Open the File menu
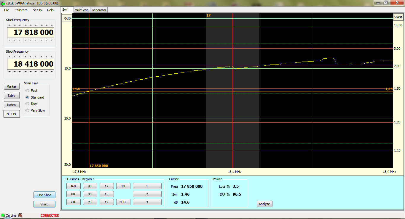This screenshot has height=219, width=405. pos(7,10)
